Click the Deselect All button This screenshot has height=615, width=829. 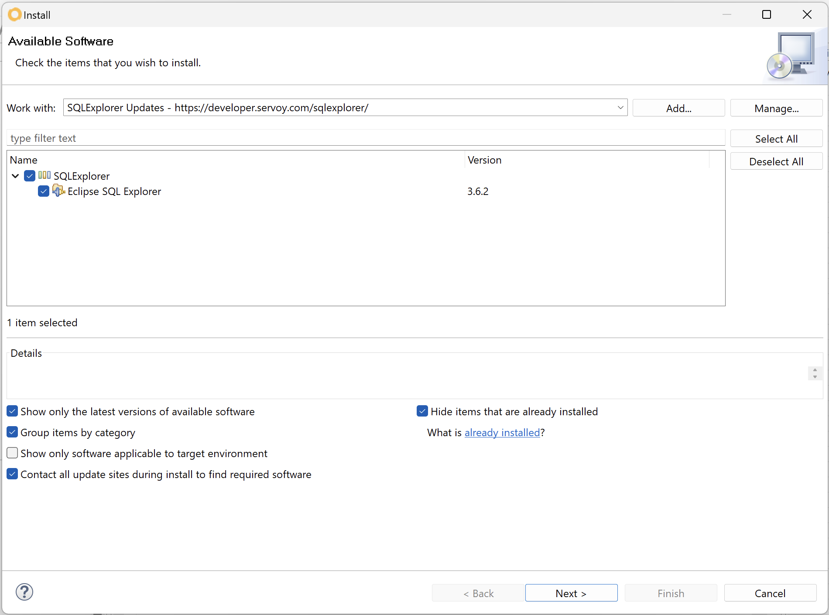(776, 161)
